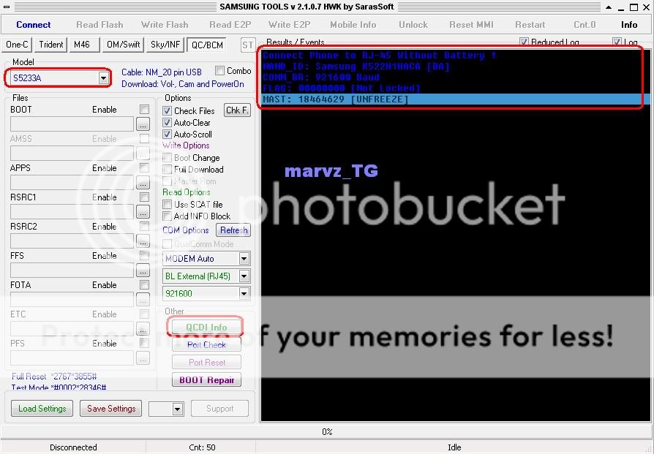Open the browse button for BOOT file

pyautogui.click(x=143, y=124)
